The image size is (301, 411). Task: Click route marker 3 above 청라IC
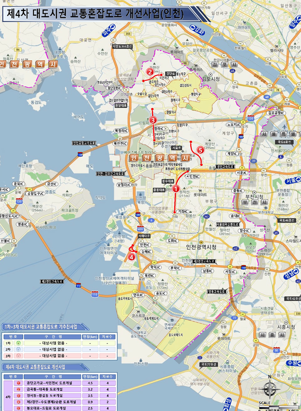coord(153,120)
